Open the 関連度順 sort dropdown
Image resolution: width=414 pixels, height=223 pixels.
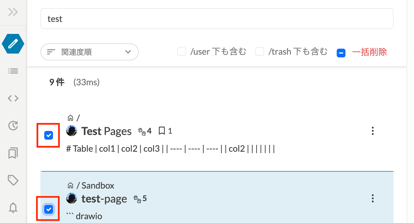90,52
